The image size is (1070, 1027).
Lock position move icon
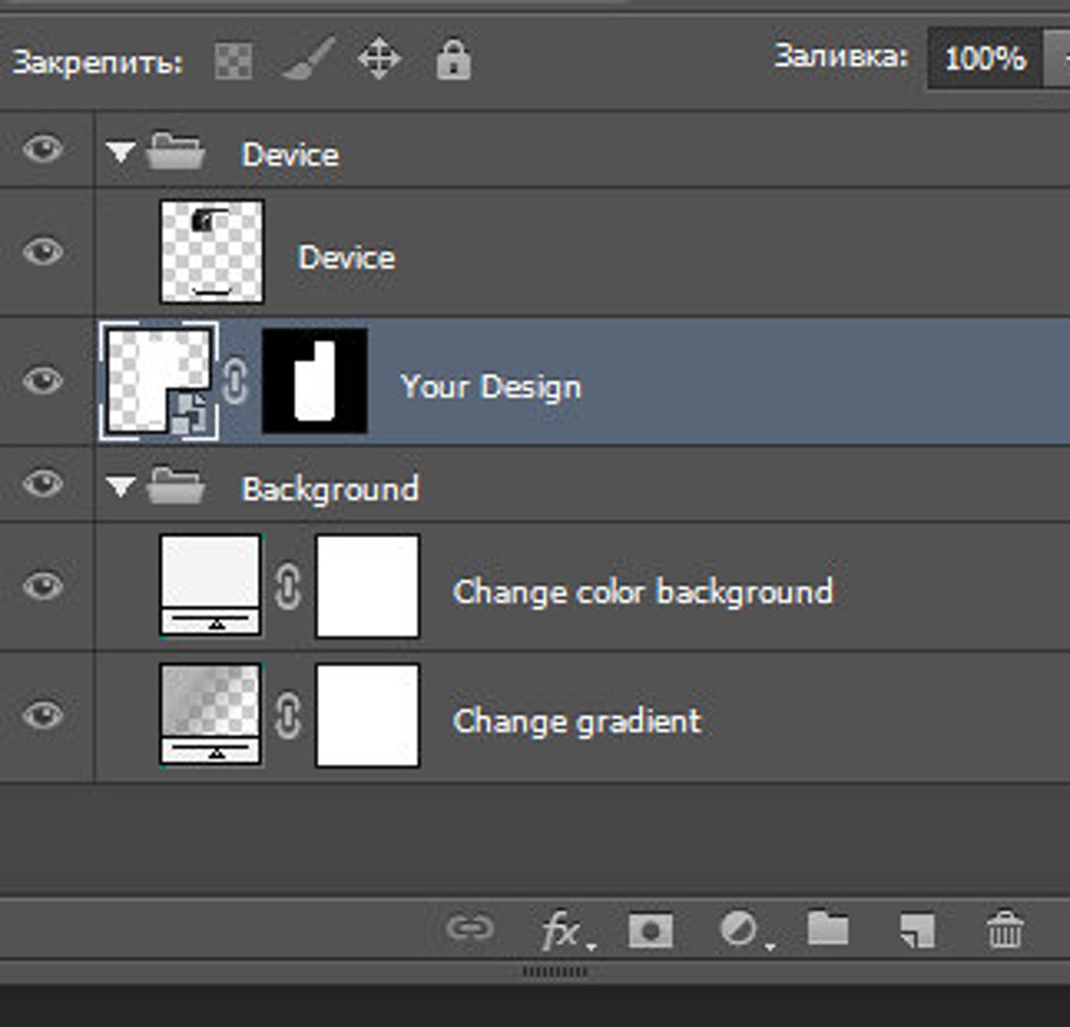tap(379, 59)
